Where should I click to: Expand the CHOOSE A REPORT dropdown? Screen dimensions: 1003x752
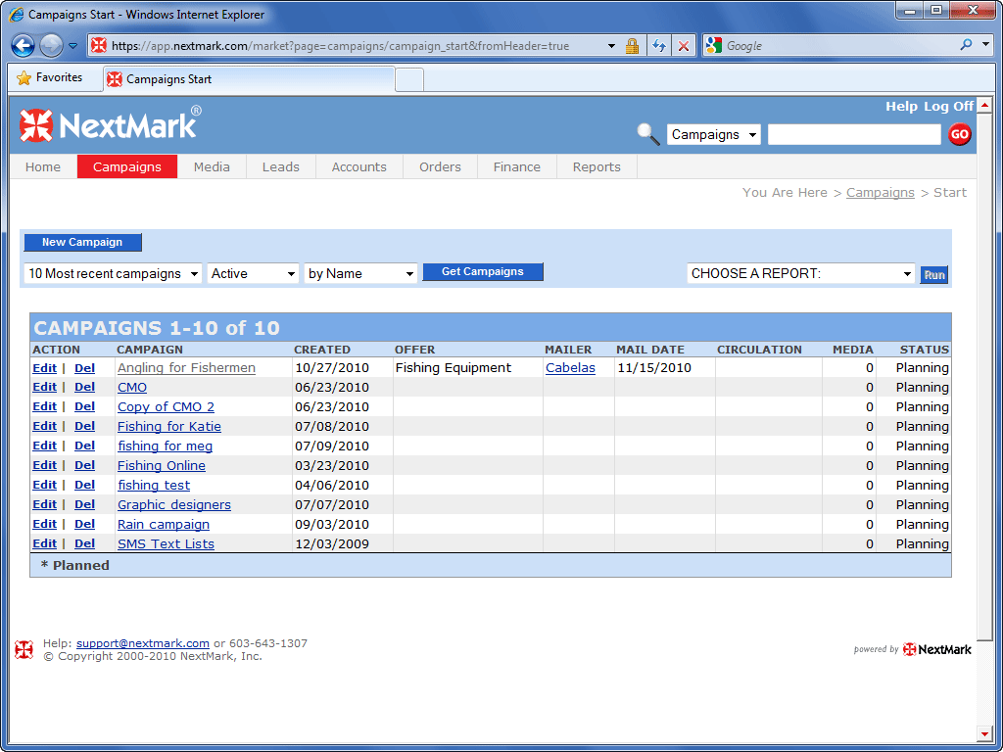click(x=800, y=274)
